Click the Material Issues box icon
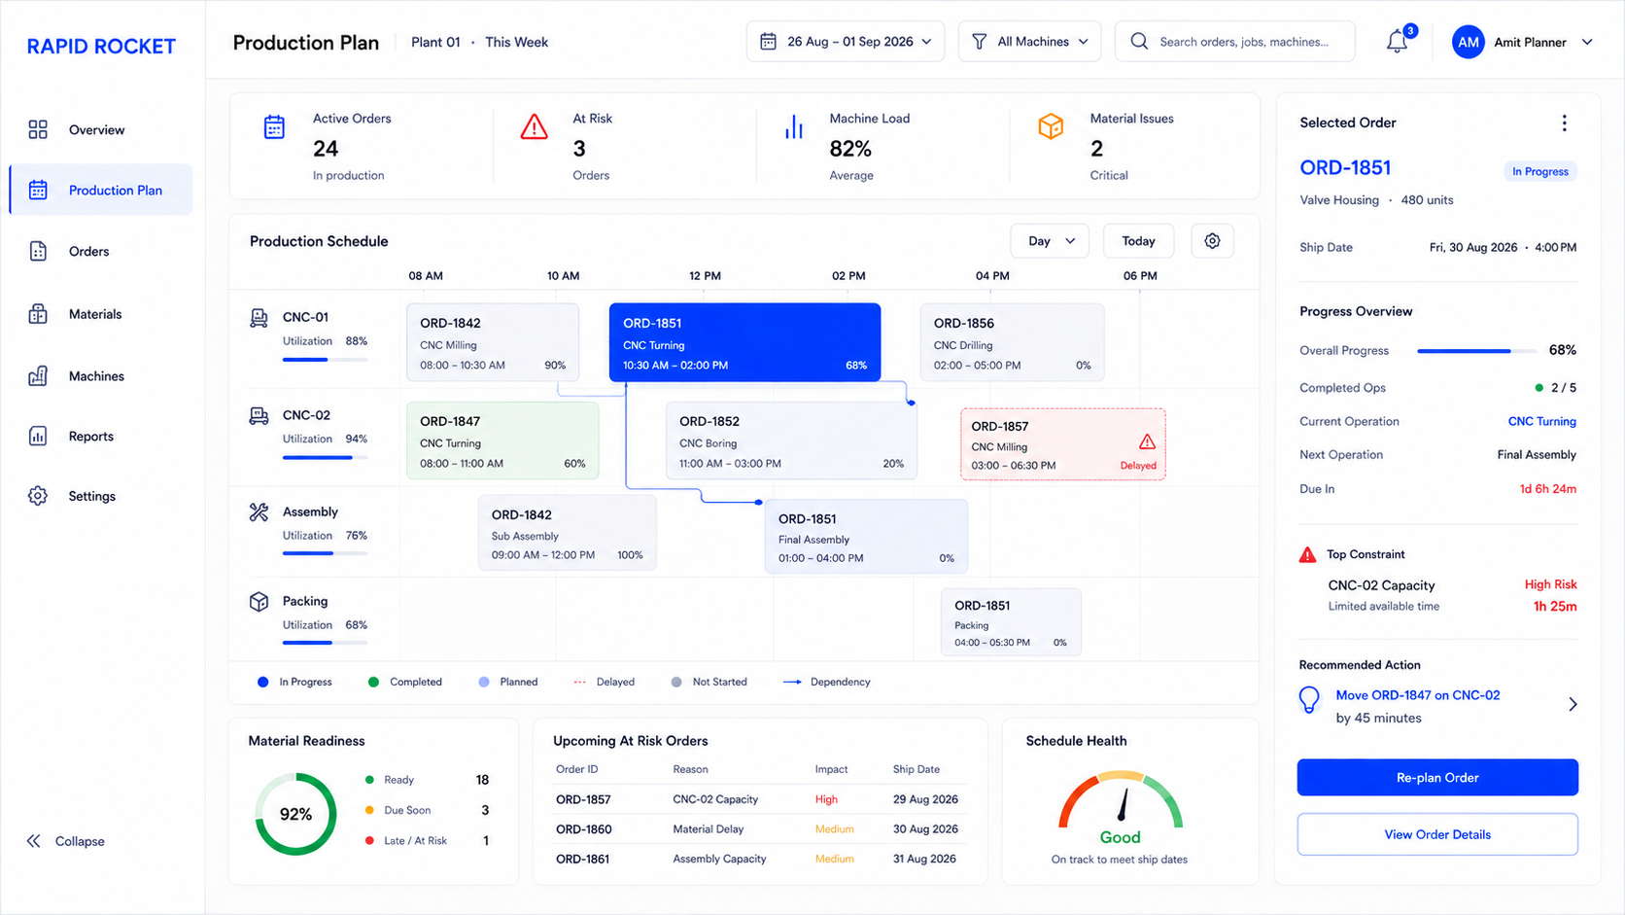Screen dimensions: 1625x915 point(1051,126)
